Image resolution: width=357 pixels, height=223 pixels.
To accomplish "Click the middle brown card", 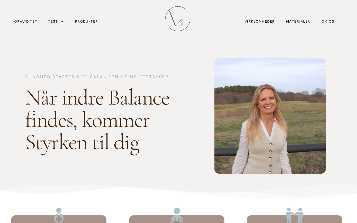I will point(177,219).
